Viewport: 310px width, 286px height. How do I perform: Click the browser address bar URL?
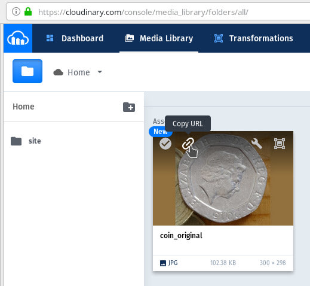[143, 12]
